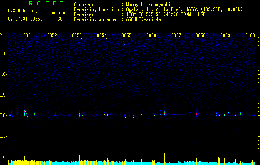This screenshot has width=260, height=165.
Task: Click the bright meteor echo just before 0051
Action: 24,112
